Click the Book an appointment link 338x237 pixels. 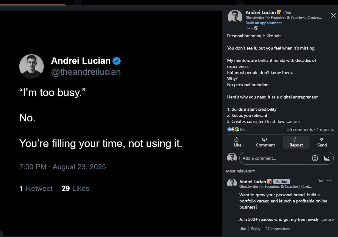tap(264, 23)
